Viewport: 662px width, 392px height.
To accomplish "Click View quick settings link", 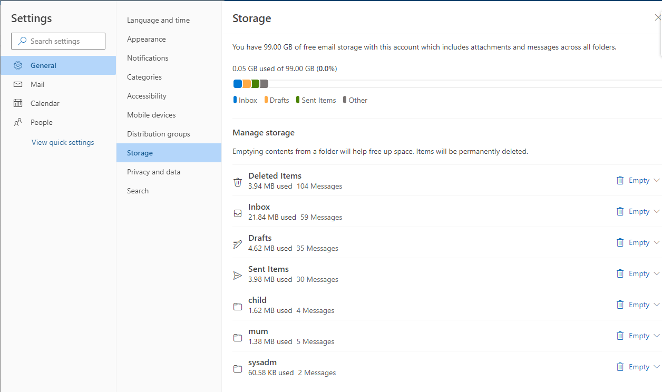I will coord(63,142).
